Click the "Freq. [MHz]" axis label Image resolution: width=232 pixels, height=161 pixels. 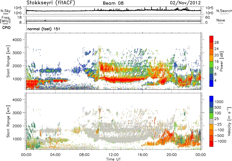[x=5, y=20]
